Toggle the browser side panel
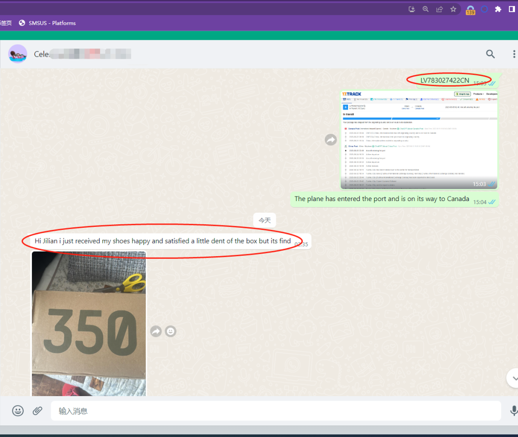This screenshot has height=437, width=518. point(511,9)
